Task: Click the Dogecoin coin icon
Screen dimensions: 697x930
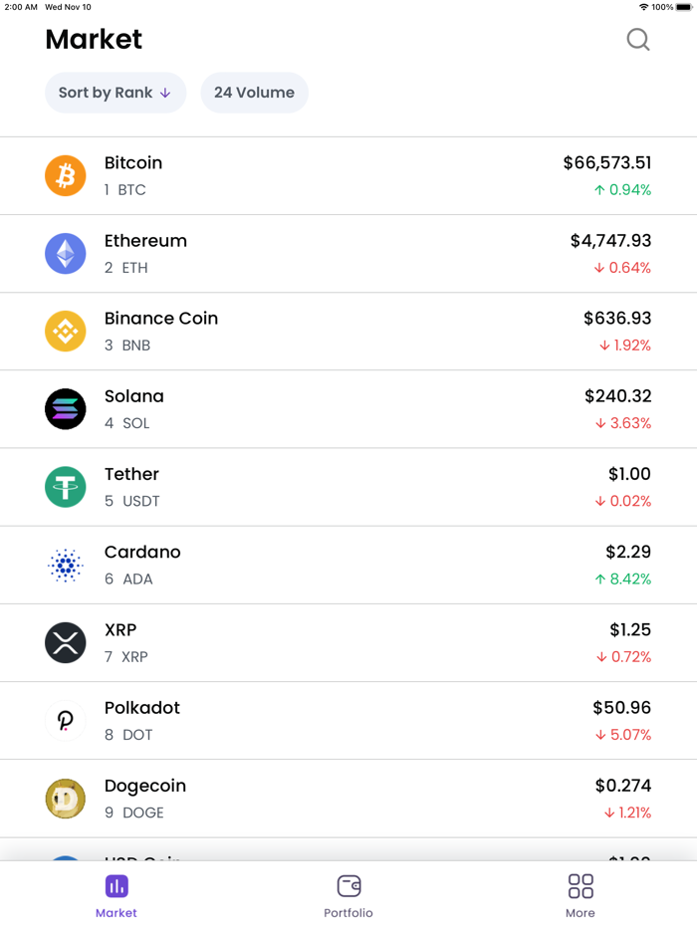Action: pyautogui.click(x=66, y=798)
